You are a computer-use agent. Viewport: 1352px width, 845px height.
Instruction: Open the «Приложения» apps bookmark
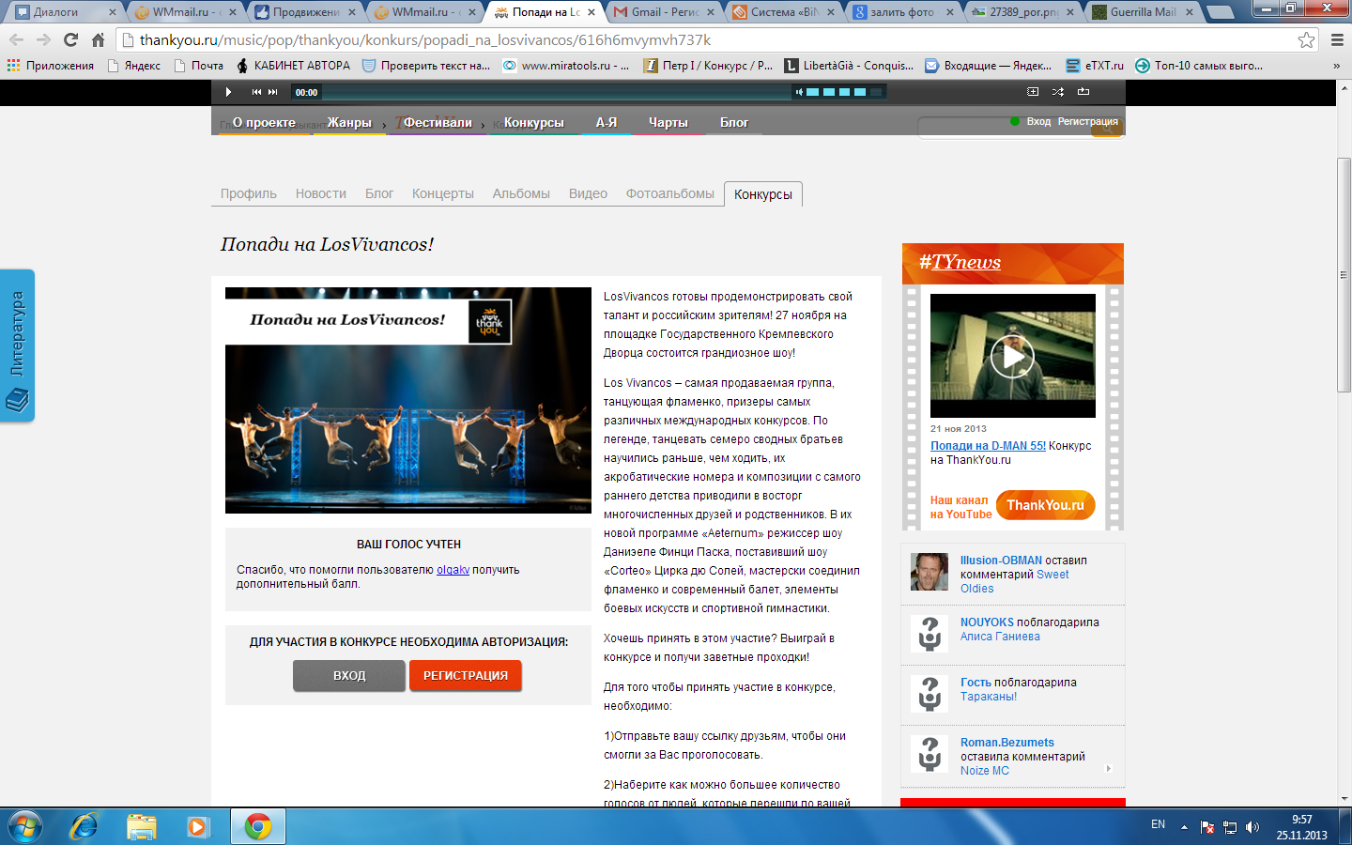(51, 66)
